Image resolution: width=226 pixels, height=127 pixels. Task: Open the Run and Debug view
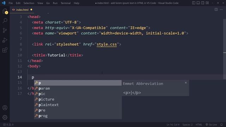pos(5,40)
